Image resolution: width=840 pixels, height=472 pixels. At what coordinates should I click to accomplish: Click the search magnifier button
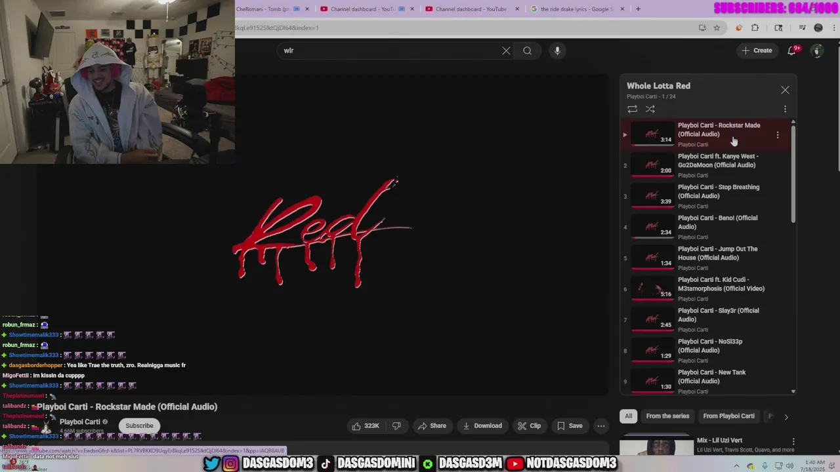[x=527, y=50]
